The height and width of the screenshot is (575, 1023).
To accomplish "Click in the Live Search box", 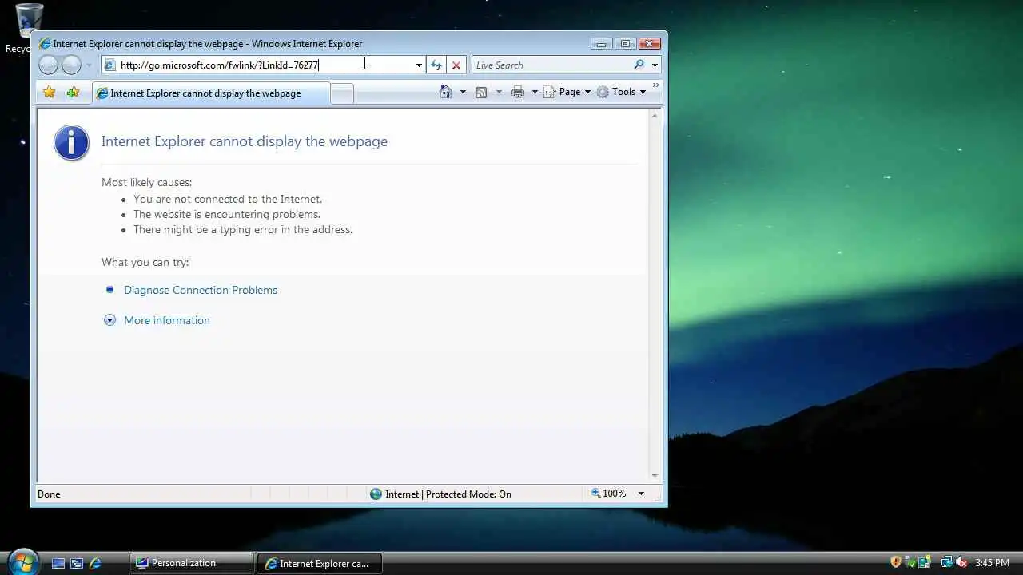I will click(551, 65).
